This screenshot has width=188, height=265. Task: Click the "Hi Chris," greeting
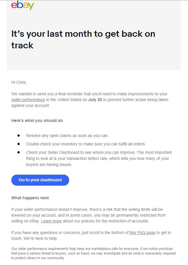click(x=19, y=82)
